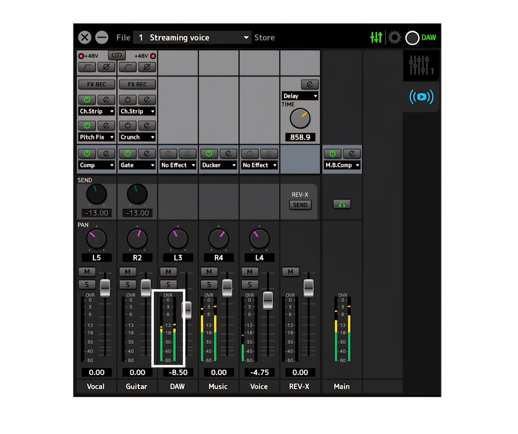Open the editor for Vocal's Comp effect
518x434 pixels.
106,154
